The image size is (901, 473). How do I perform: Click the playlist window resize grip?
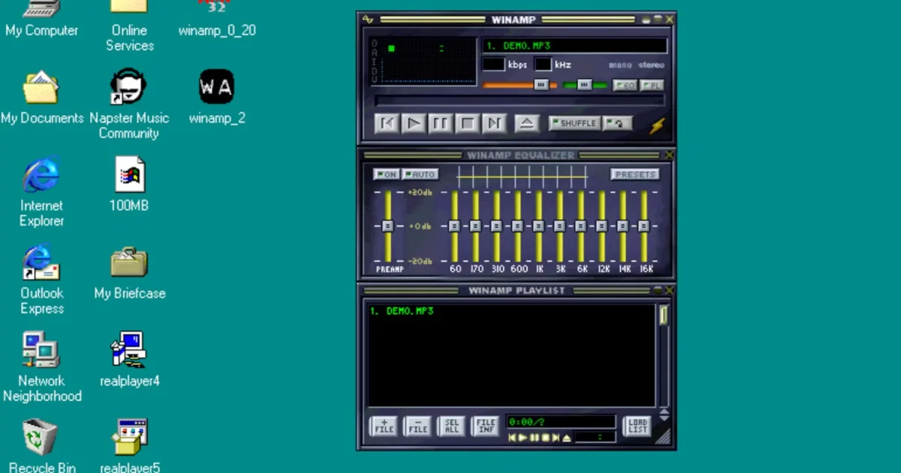663,437
